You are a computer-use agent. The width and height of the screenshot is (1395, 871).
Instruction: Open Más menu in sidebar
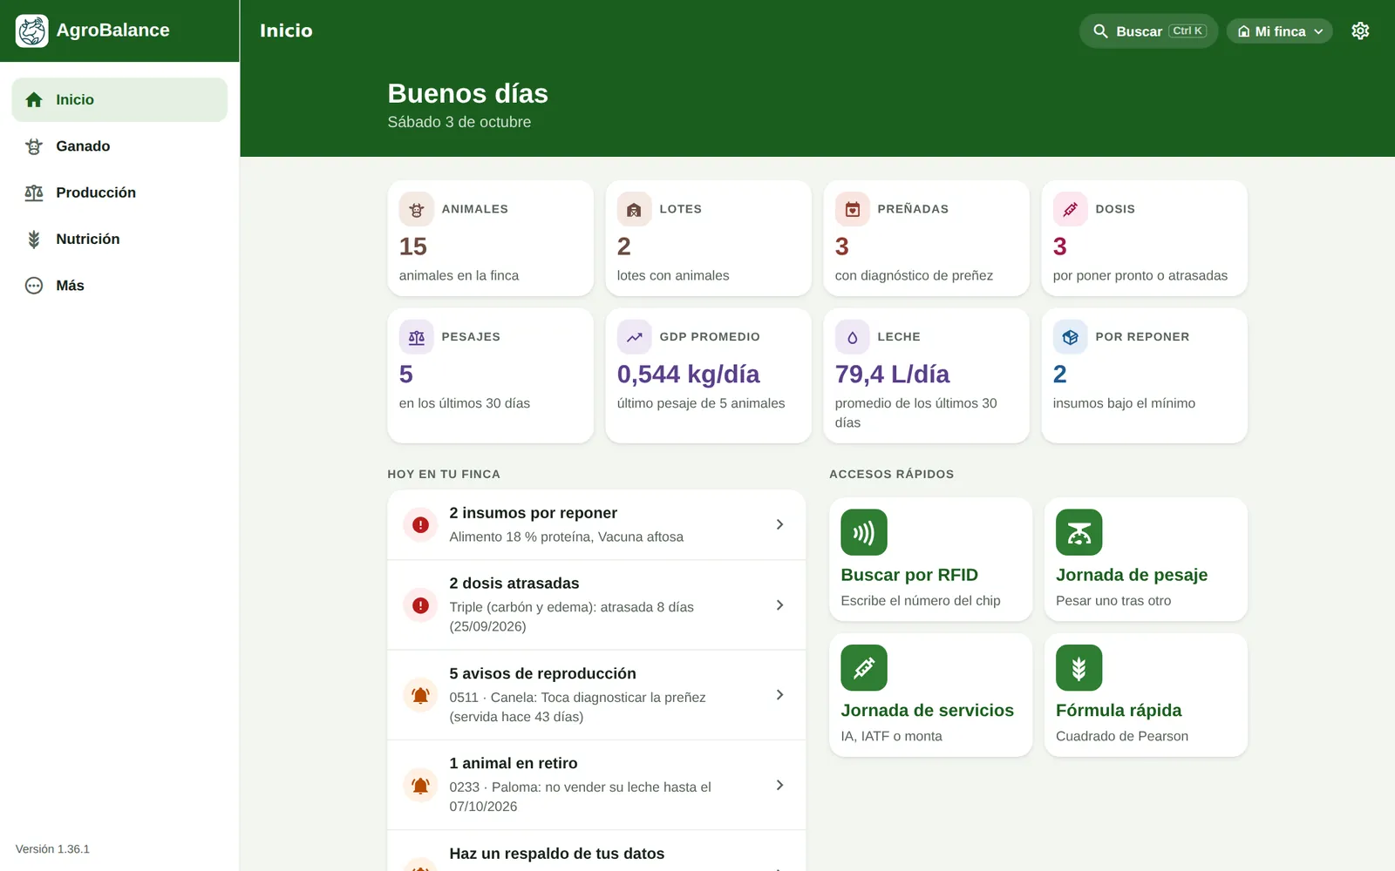click(x=119, y=286)
